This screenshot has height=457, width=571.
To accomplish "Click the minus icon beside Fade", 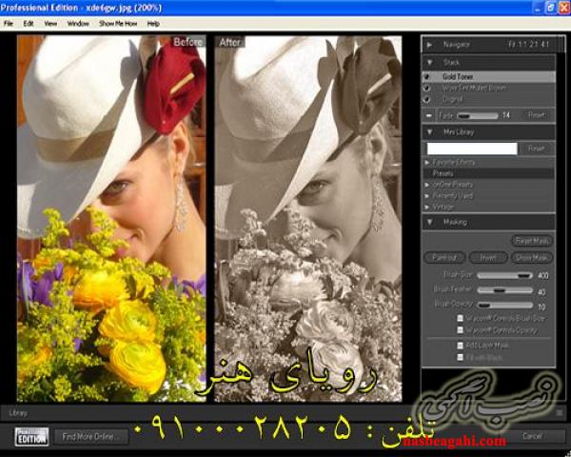I will click(429, 114).
